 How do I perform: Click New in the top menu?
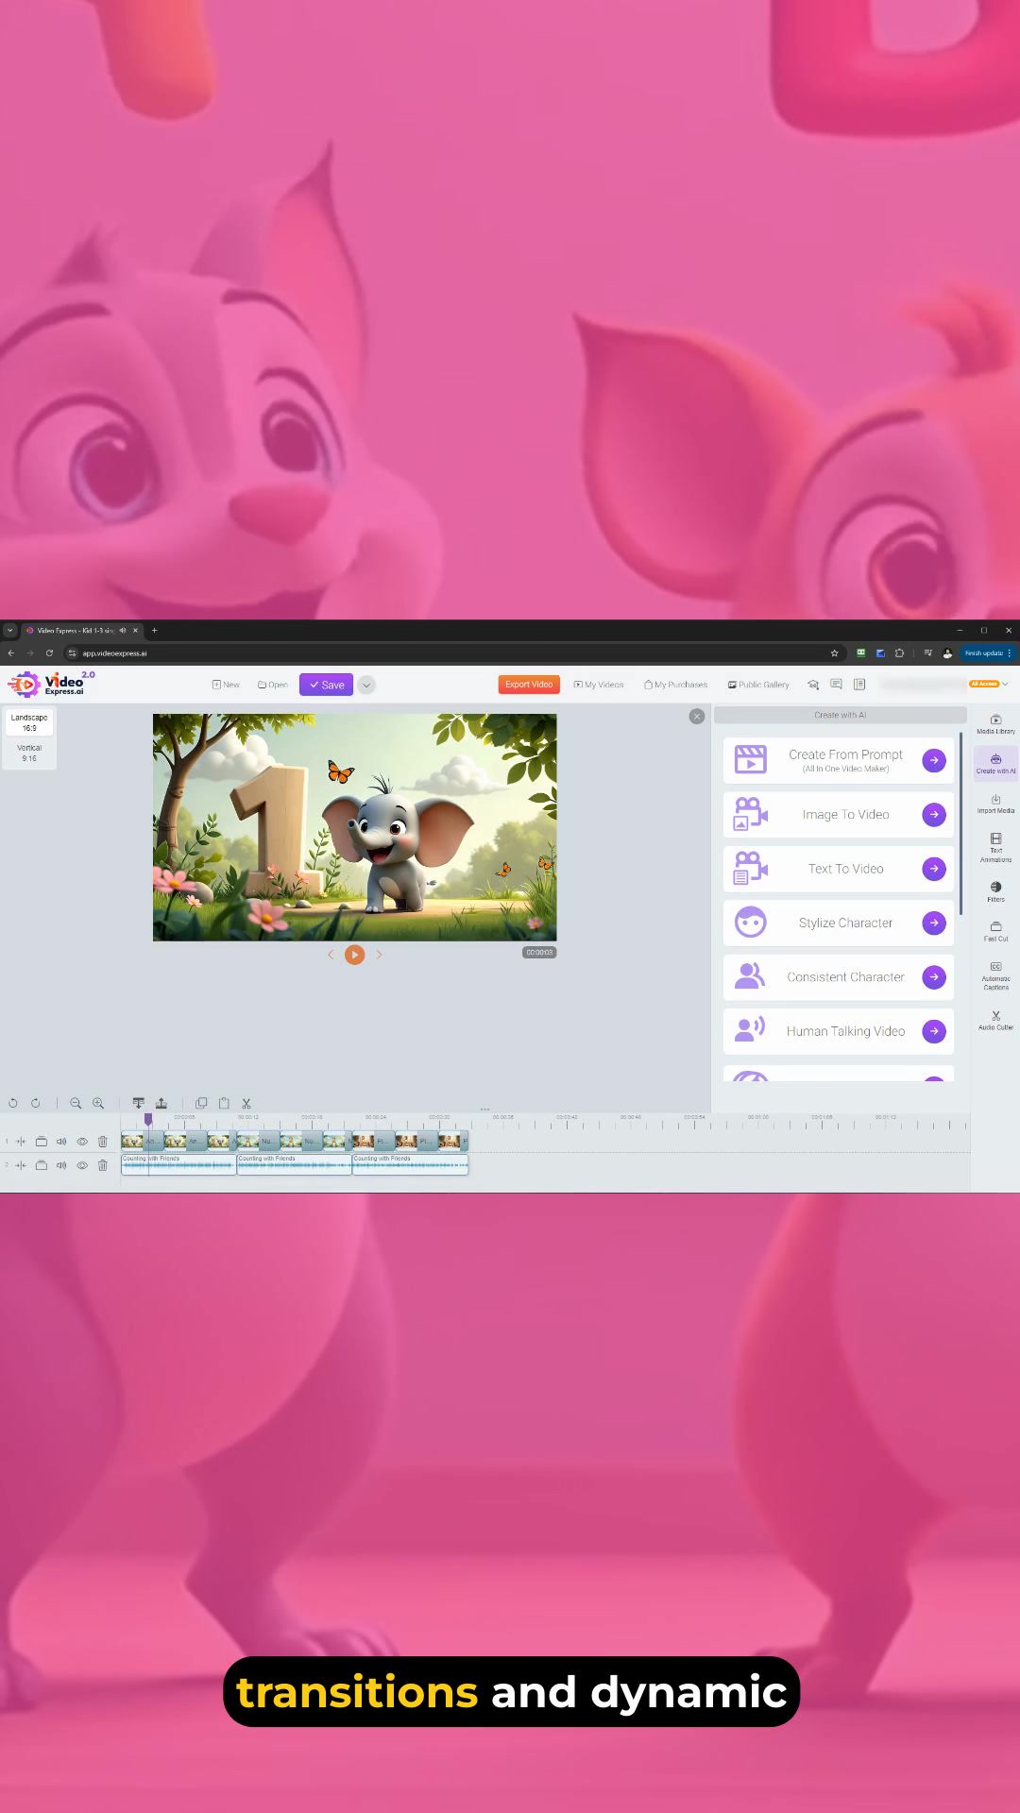(226, 685)
